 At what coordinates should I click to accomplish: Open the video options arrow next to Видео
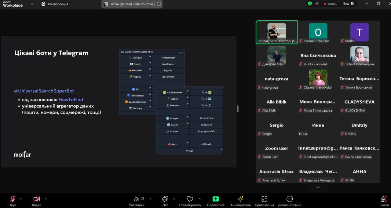click(46, 199)
